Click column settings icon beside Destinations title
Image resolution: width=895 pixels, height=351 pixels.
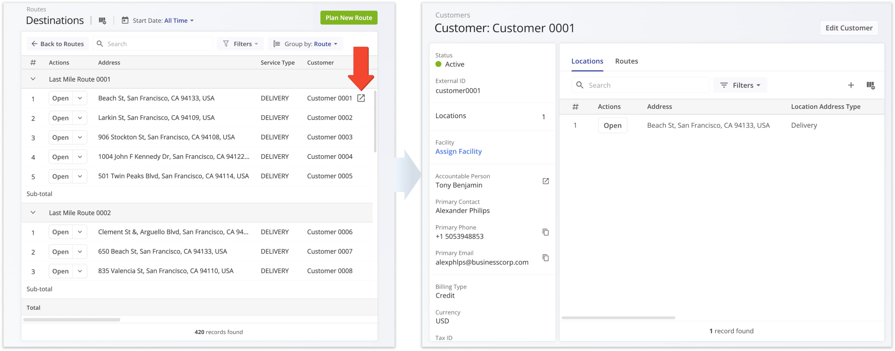click(x=102, y=21)
